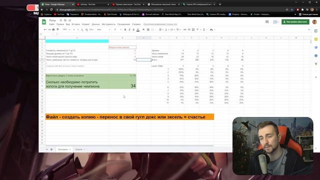The width and height of the screenshot is (320, 180).
Task: Open the comment history icon
Action: (267, 22)
